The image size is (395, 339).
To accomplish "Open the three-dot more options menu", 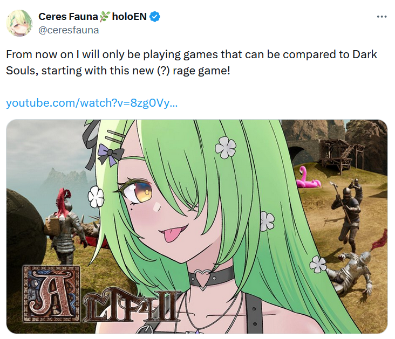I will [x=382, y=17].
